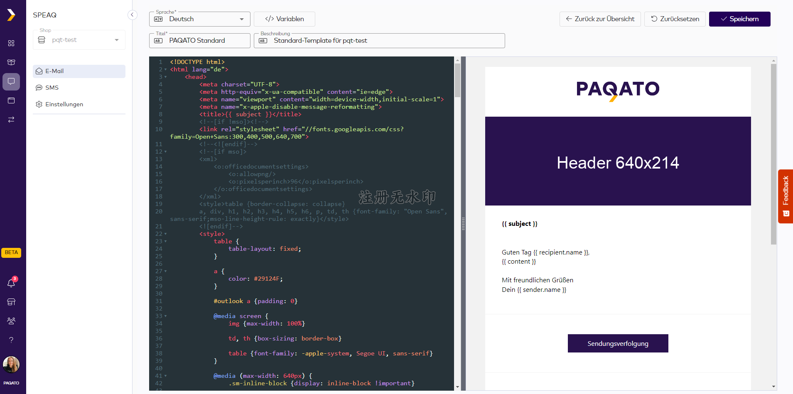
Task: Open the Sprache Deutsch dropdown
Action: coord(200,19)
